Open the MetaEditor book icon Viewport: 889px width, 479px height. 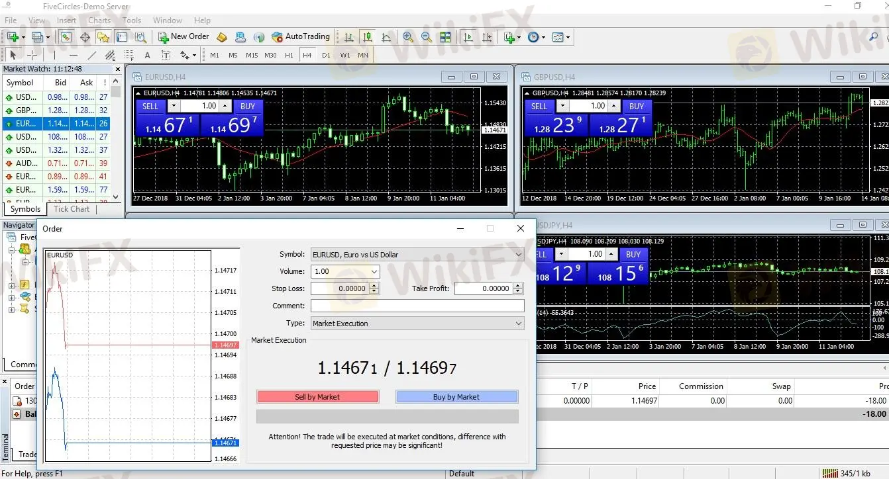[222, 38]
